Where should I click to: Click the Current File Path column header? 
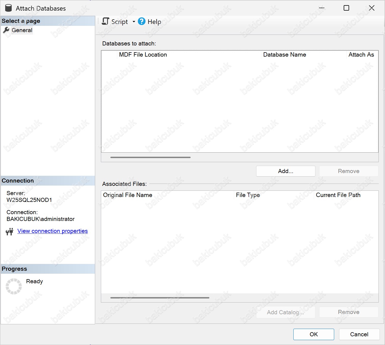338,195
